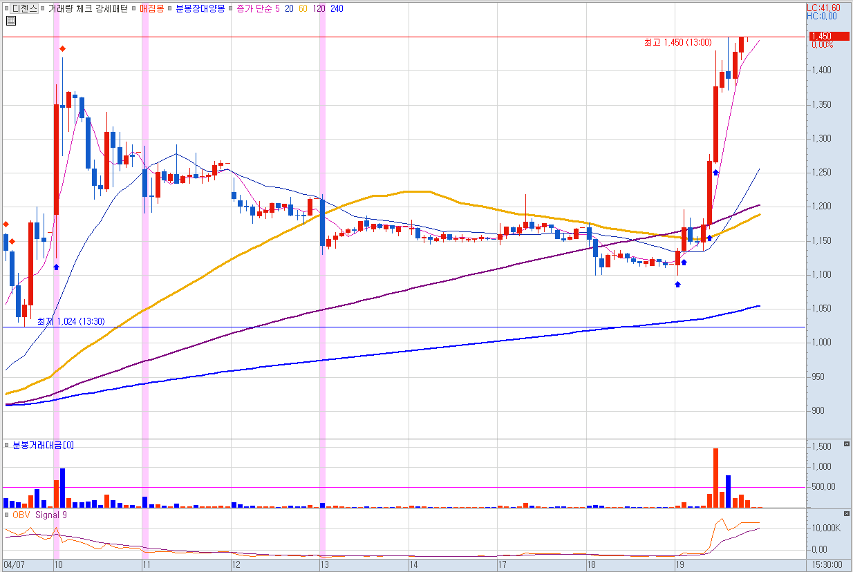Click the 1,300 price axis label
This screenshot has width=853, height=572.
pyautogui.click(x=821, y=139)
